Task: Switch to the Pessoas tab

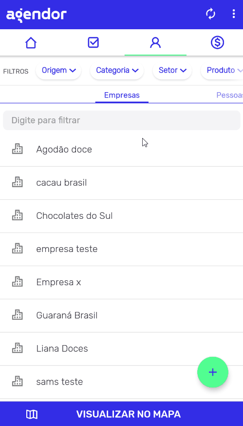Action: pyautogui.click(x=229, y=95)
